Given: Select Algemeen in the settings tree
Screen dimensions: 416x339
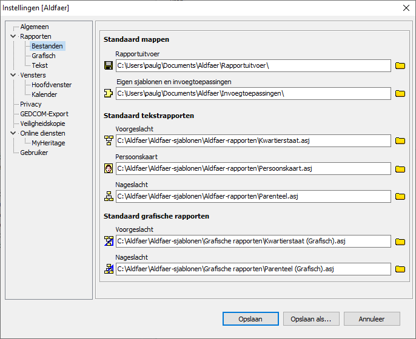Looking at the screenshot, I should [x=34, y=27].
